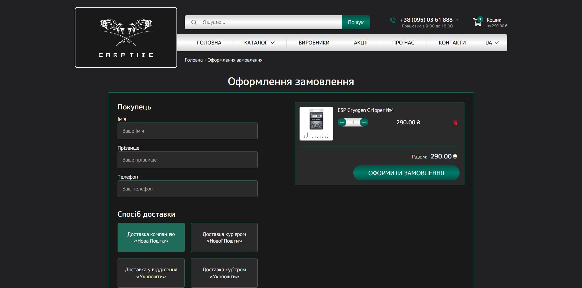Viewport: 582px width, 288px height.
Task: Click the product quantity number field
Action: [353, 123]
